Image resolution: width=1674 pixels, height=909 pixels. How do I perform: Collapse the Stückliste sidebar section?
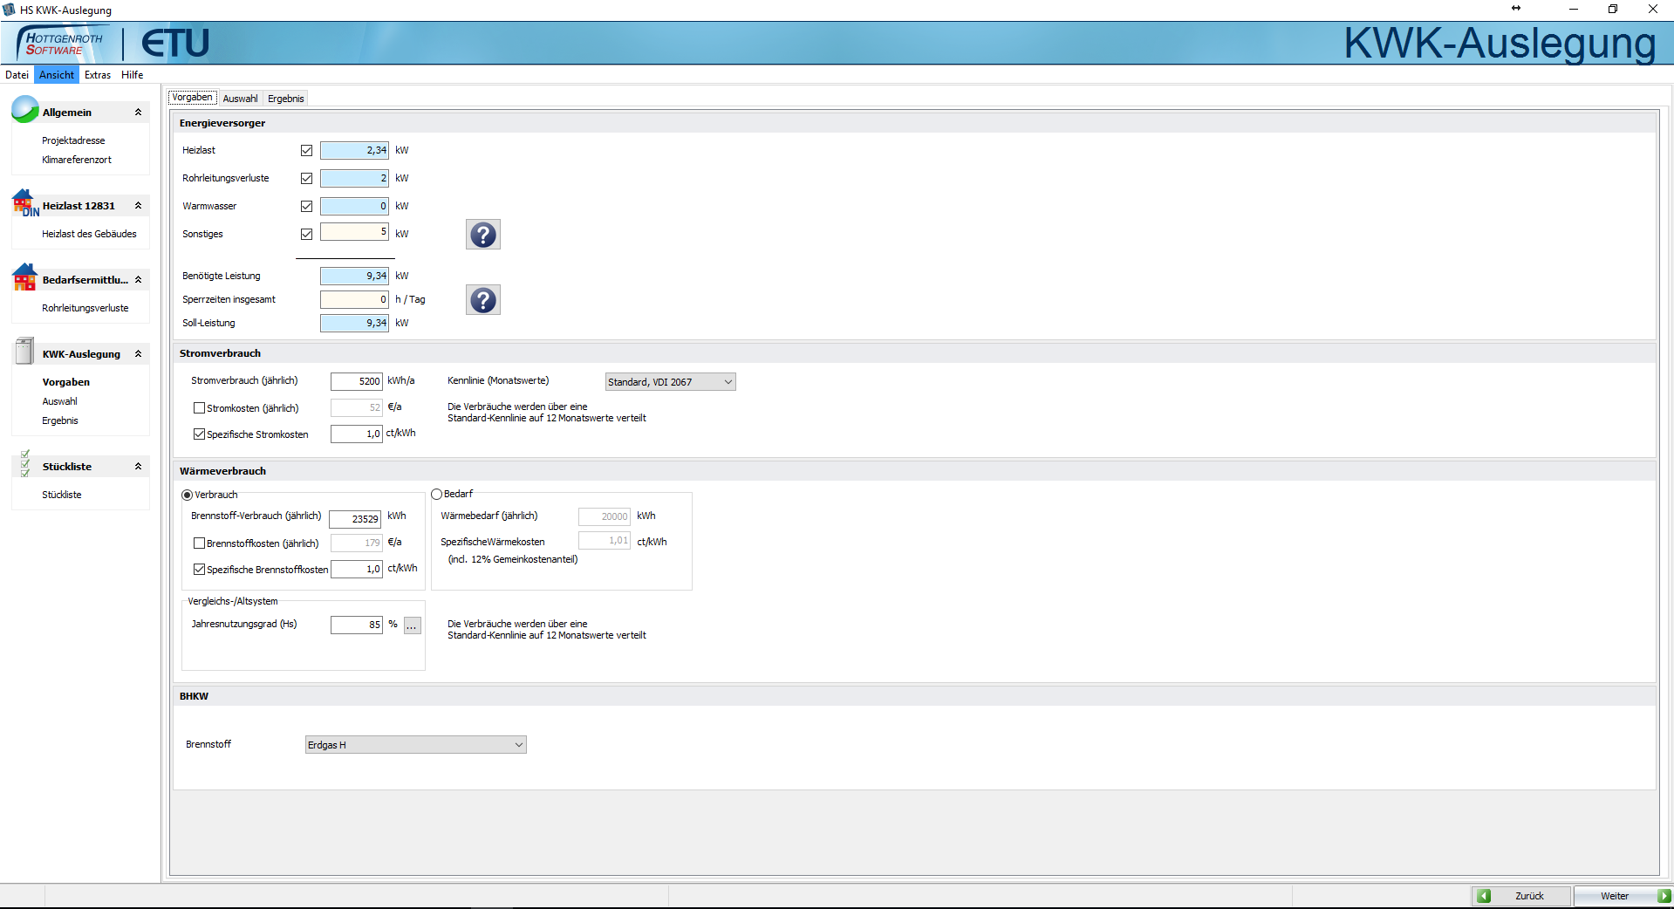click(x=138, y=467)
